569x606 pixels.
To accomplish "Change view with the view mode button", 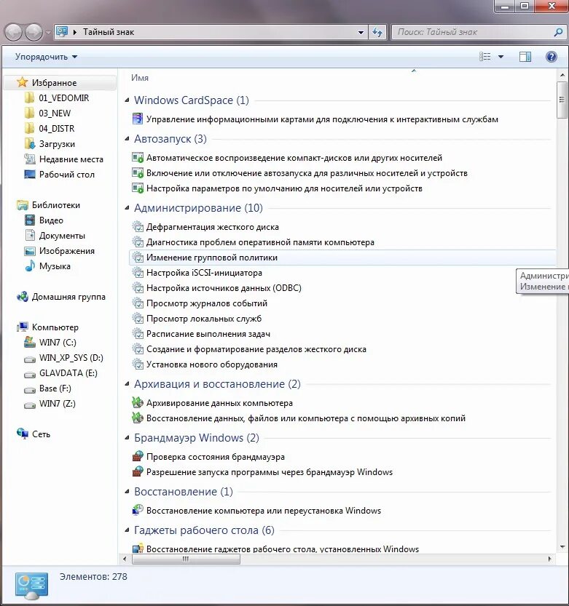I will (x=484, y=57).
